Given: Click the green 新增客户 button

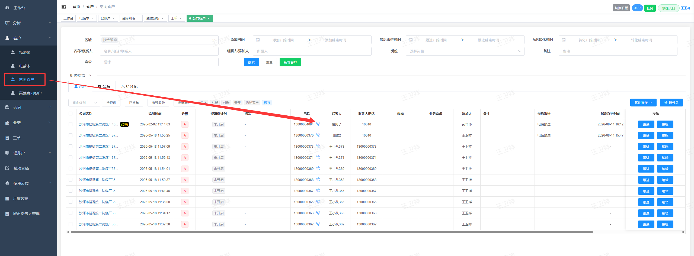Looking at the screenshot, I should tap(290, 62).
